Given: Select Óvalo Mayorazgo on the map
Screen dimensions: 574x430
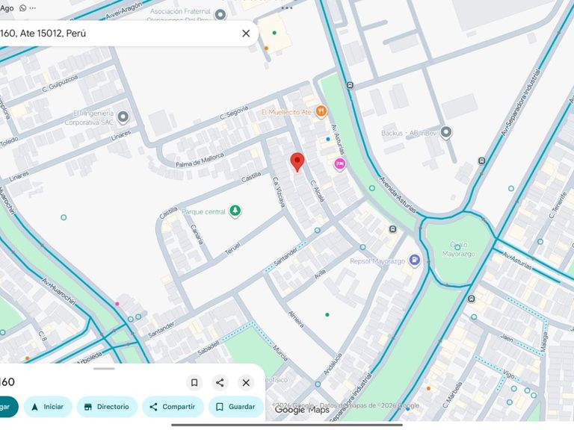Looking at the screenshot, I should (x=458, y=249).
